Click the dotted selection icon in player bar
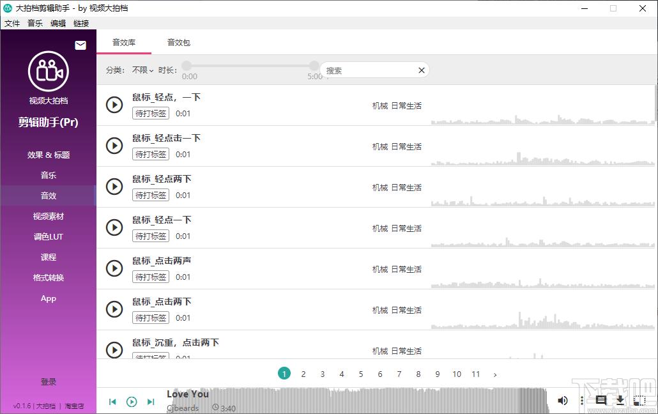 point(639,401)
